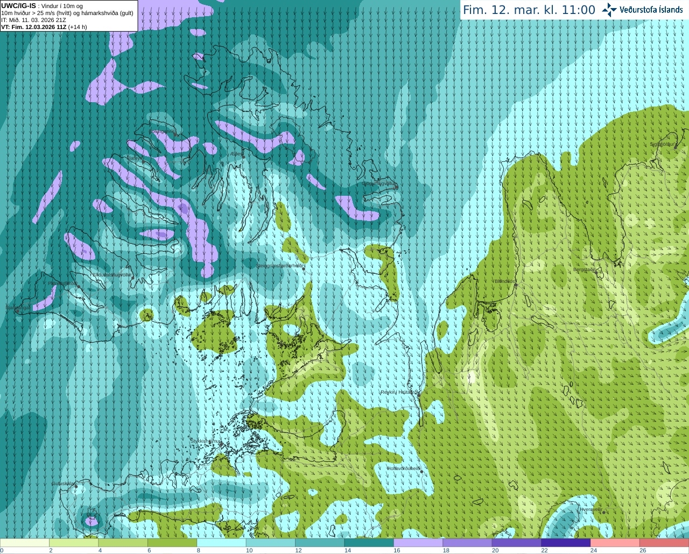The image size is (689, 554).
Task: Click the Veðurstofa Íslands logo
Action: click(x=642, y=10)
